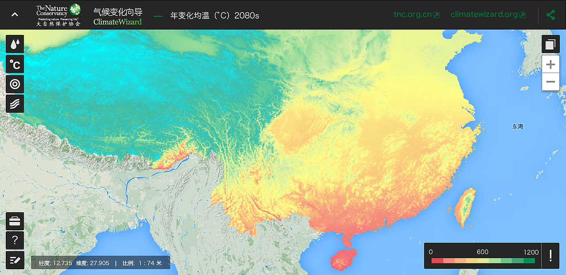Click legend value 600

pos(482,252)
